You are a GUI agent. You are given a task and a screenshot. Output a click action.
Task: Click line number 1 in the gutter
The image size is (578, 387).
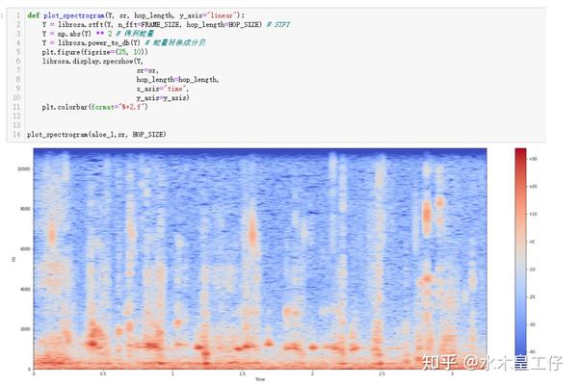pos(18,15)
